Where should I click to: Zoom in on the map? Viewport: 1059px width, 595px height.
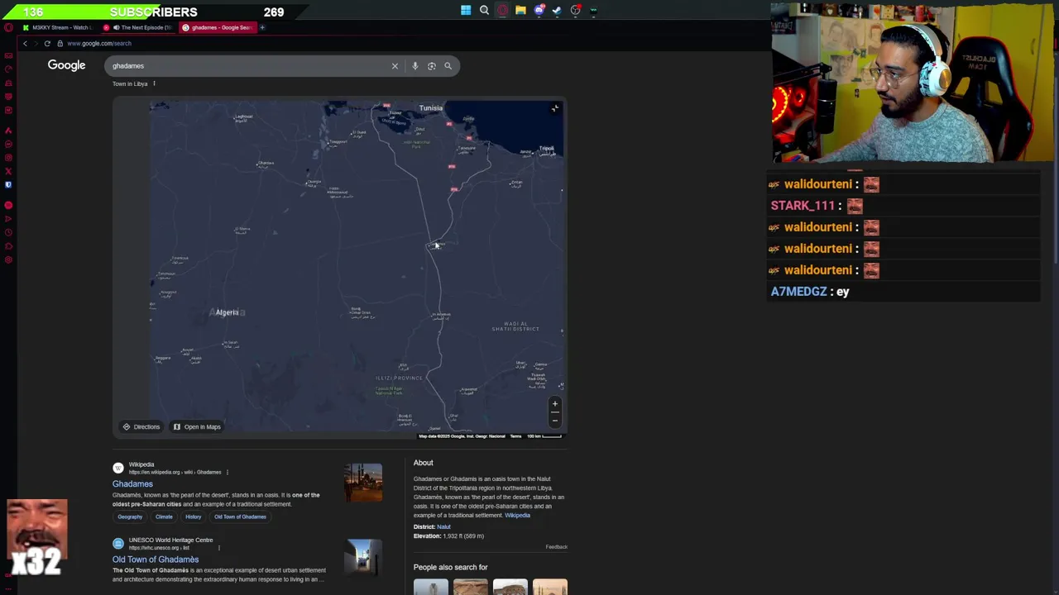555,404
